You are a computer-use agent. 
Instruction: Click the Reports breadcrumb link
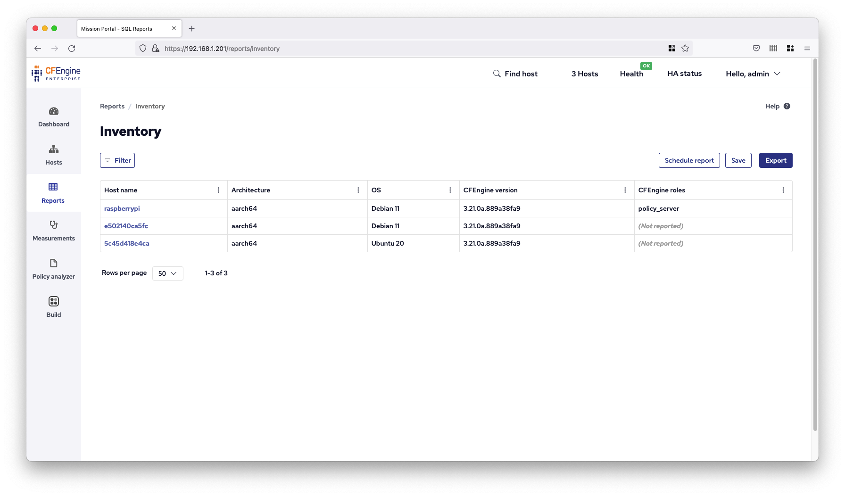pyautogui.click(x=112, y=106)
